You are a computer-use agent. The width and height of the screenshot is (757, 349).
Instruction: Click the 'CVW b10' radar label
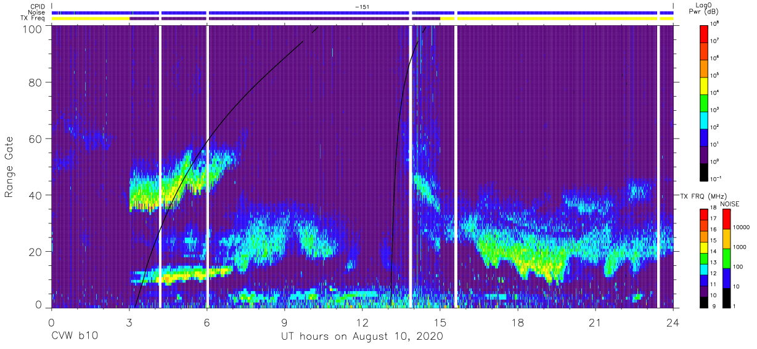75,336
